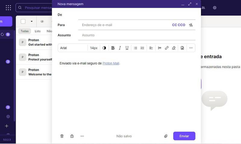The image size is (241, 144).
Task: Click the 'Não salvo' draft status text
Action: coord(124,136)
